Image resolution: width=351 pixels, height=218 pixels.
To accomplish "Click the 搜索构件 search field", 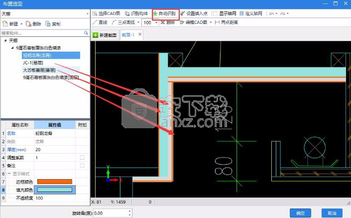I will [x=42, y=33].
